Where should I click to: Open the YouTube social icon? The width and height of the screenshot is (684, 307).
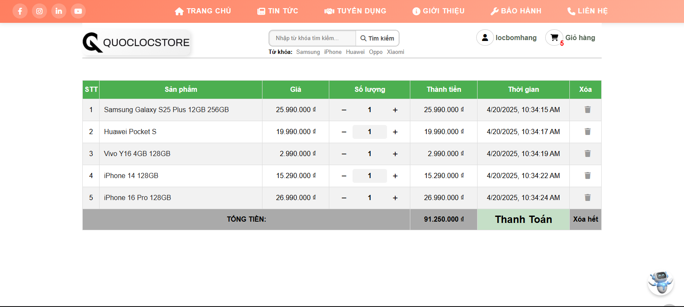pos(78,11)
